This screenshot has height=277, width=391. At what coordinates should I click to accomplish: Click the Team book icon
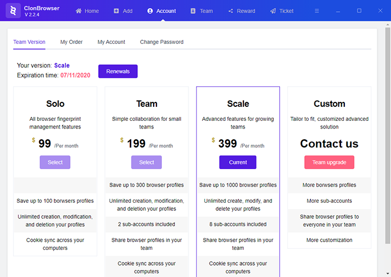tap(193, 11)
